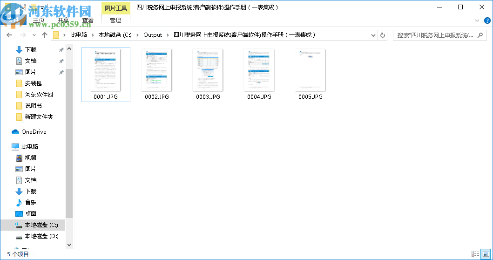Click the pin icon next to 文档
The image size is (493, 260).
[x=61, y=61]
